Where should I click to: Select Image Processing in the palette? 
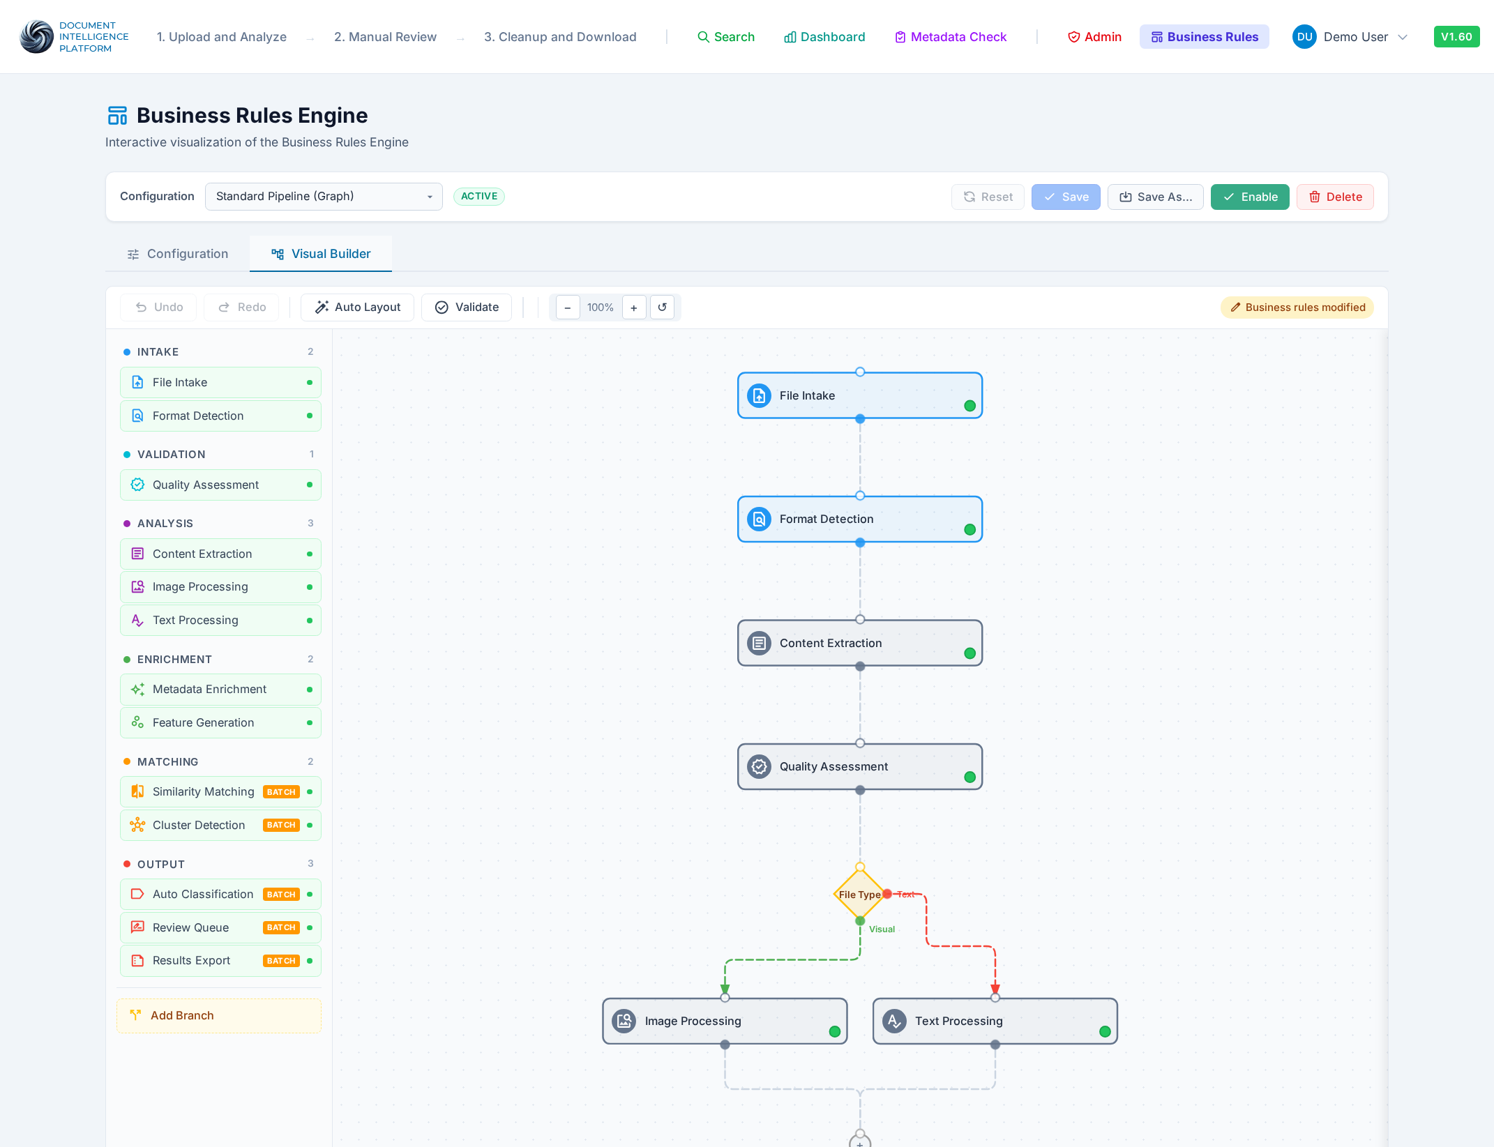pyautogui.click(x=220, y=587)
